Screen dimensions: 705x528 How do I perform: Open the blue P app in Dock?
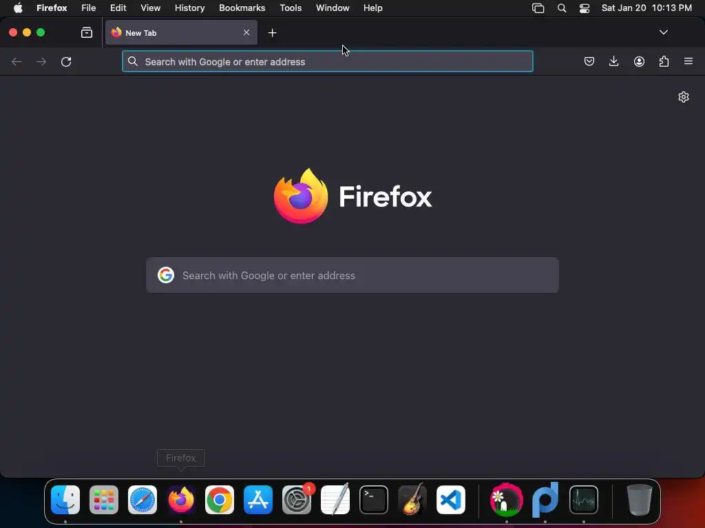coord(545,499)
